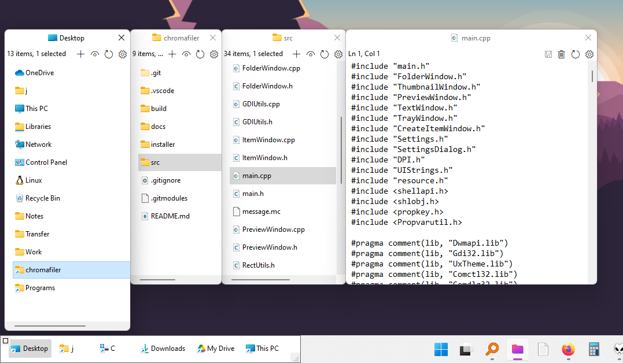Viewport: 623px width, 363px height.
Task: Open settings from the main.cpp window
Action: click(x=589, y=53)
